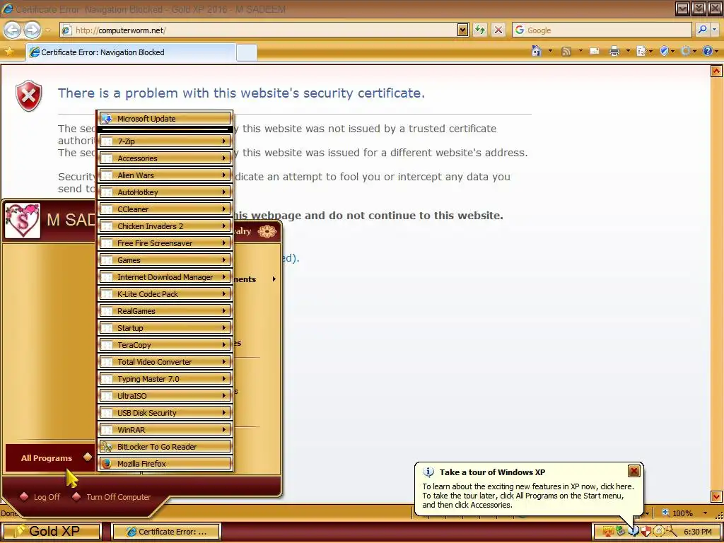Open Mozilla Firefox from programs list
This screenshot has height=543, width=724.
(x=165, y=464)
